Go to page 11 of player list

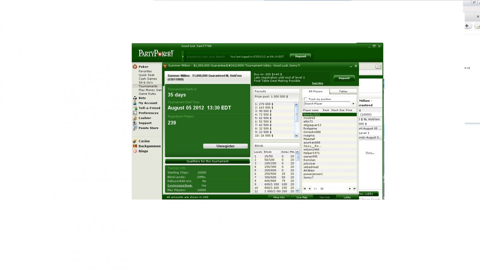tap(315, 189)
